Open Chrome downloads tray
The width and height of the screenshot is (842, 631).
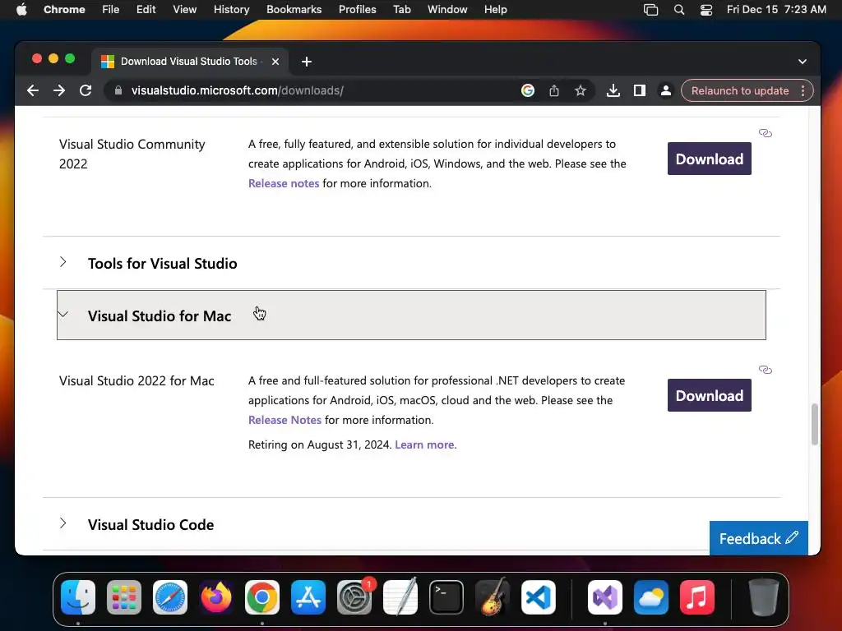click(613, 90)
